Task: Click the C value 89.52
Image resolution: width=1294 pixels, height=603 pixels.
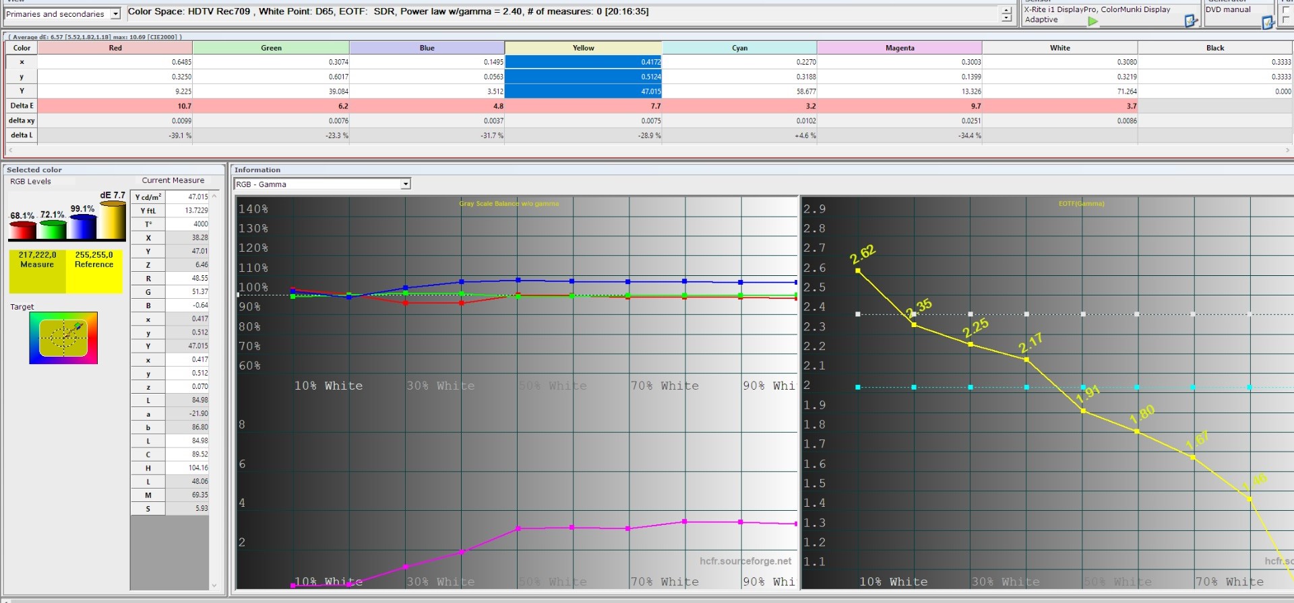Action: [187, 454]
